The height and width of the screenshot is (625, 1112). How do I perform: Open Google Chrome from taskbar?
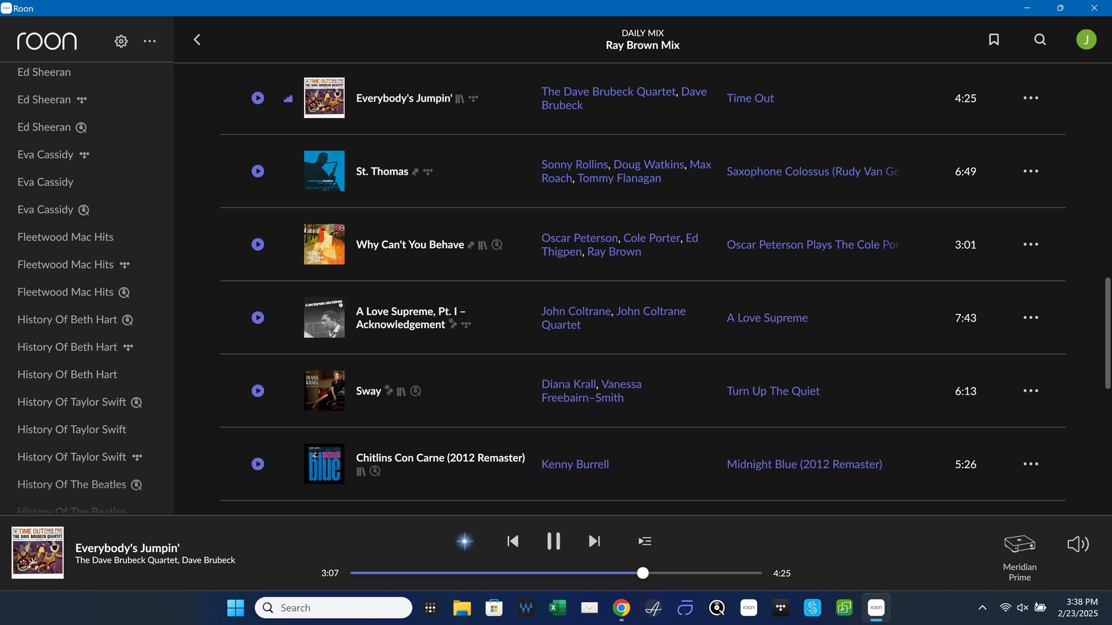(621, 608)
